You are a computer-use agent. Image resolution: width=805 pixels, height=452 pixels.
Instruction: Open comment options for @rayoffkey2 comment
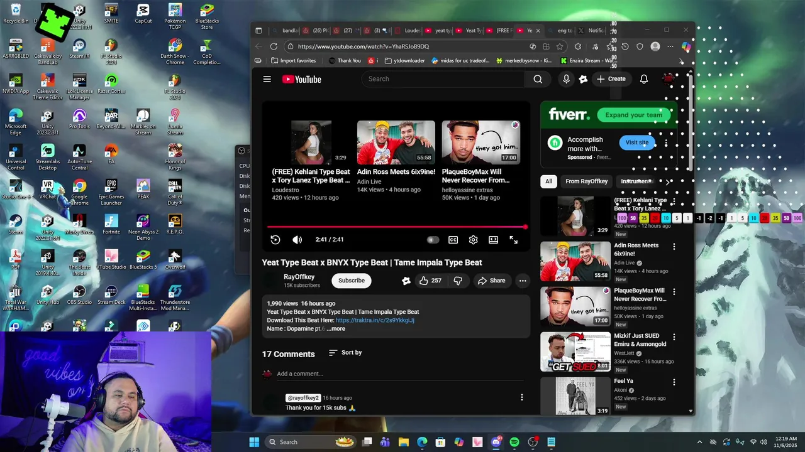coord(521,397)
